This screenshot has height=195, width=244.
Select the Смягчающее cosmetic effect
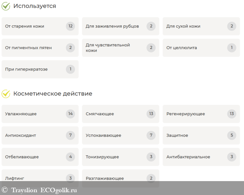coord(100,114)
